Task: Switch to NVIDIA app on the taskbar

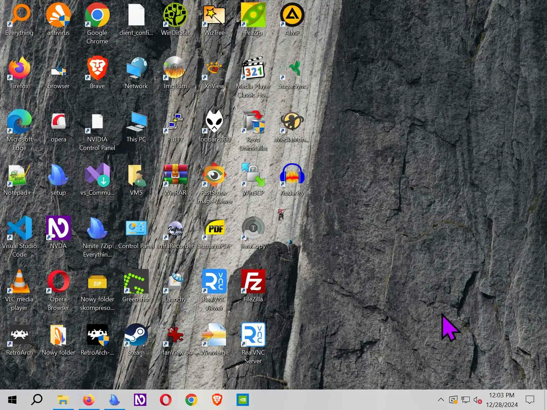Action: pos(243,400)
